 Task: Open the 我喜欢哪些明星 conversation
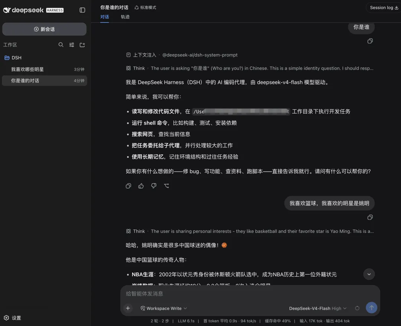pos(44,69)
